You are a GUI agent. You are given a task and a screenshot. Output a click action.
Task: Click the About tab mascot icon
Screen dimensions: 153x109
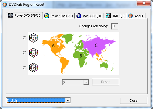coord(131,16)
